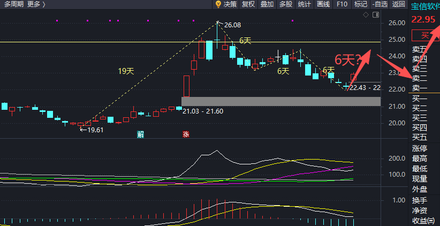Select the 卖五 ask row
Viewport: 440px width, 226px height.
coord(420,49)
